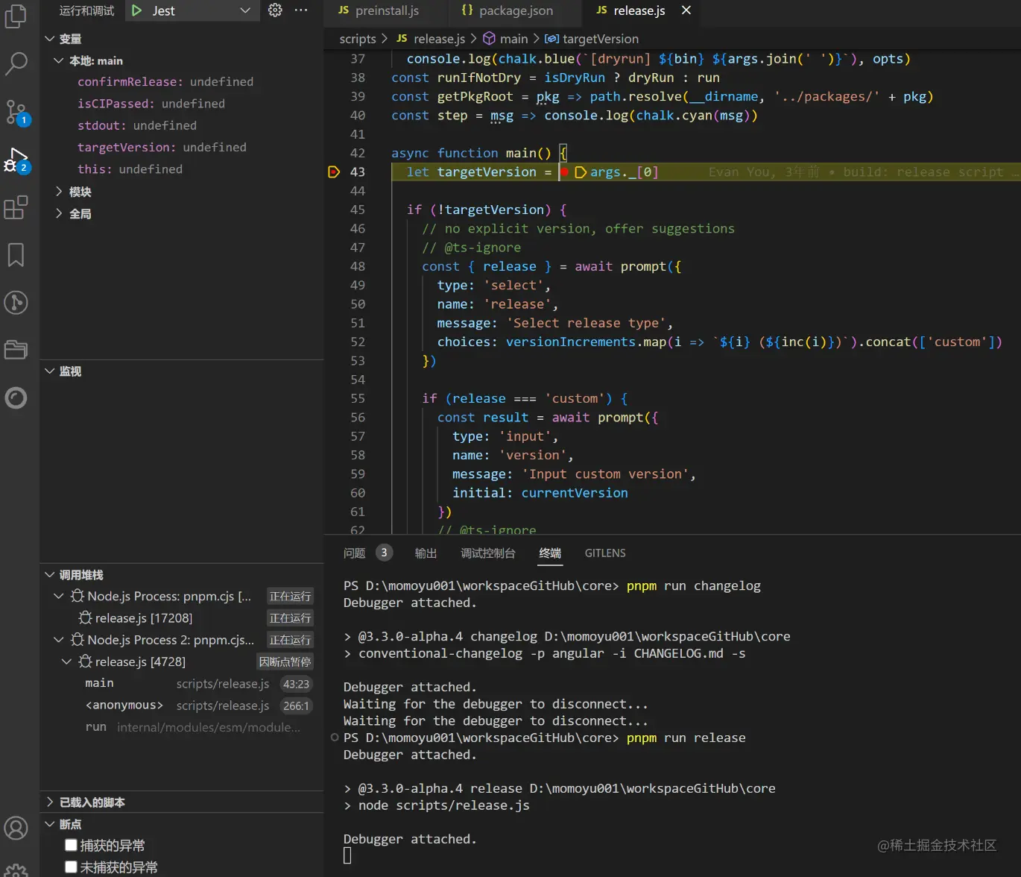The width and height of the screenshot is (1021, 877).
Task: Select the <anonymous> stack frame at 266:1
Action: (182, 705)
